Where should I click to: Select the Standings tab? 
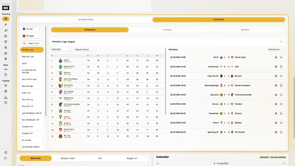coord(90,30)
